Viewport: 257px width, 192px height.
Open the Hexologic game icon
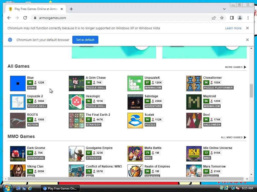pyautogui.click(x=76, y=102)
